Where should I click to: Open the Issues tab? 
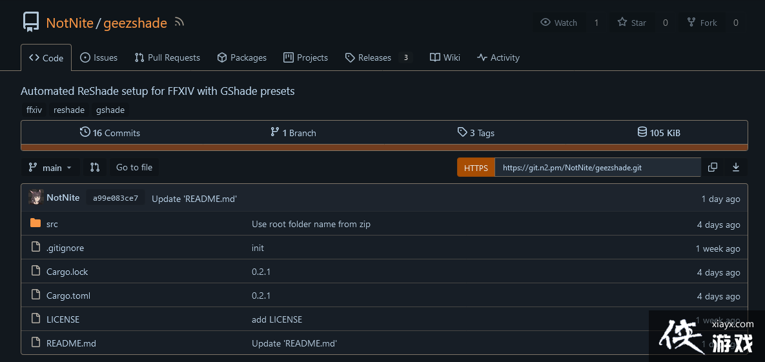point(99,57)
